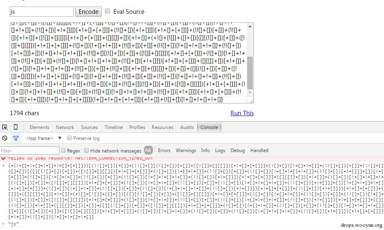Click the textarea vertical scrollbar thumb
Screen dimensions: 384x230
pyautogui.click(x=250, y=73)
